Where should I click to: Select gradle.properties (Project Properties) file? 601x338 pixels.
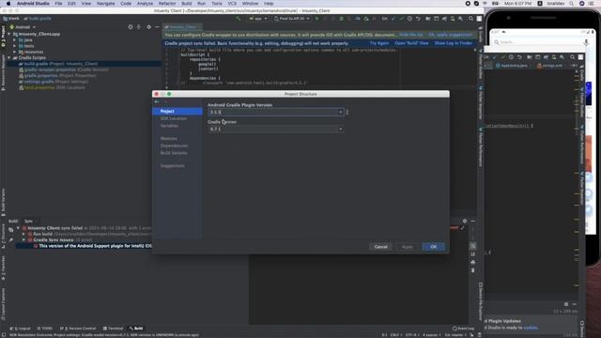point(57,76)
